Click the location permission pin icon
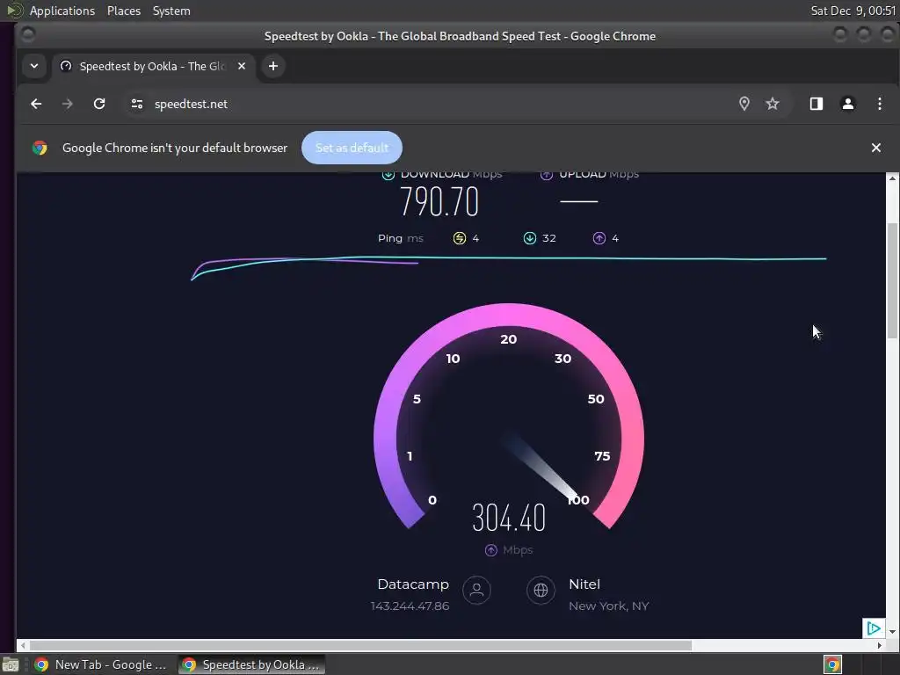 744,104
